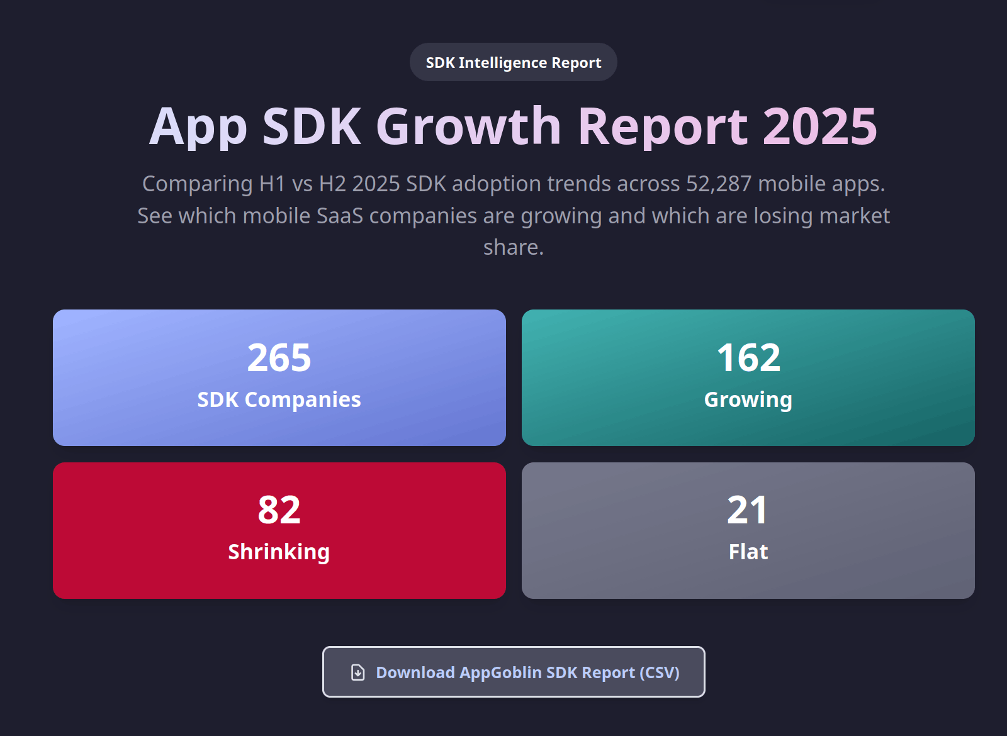This screenshot has width=1007, height=736.
Task: Click the Shrinking label on the red card
Action: coord(279,552)
